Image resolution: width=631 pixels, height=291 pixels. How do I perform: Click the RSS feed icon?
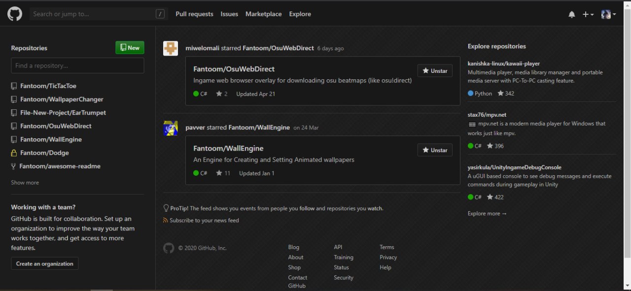pyautogui.click(x=165, y=220)
